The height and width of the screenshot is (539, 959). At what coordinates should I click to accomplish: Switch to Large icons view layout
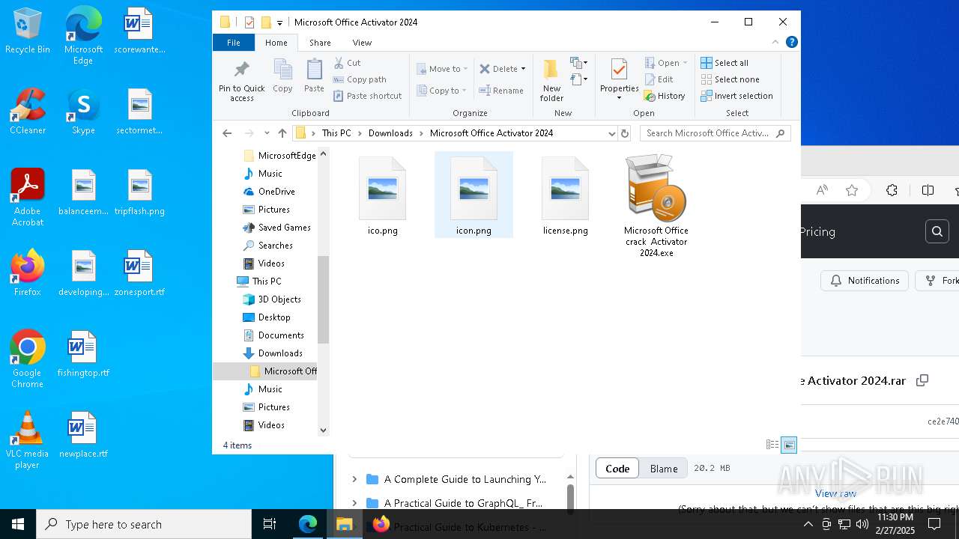789,445
